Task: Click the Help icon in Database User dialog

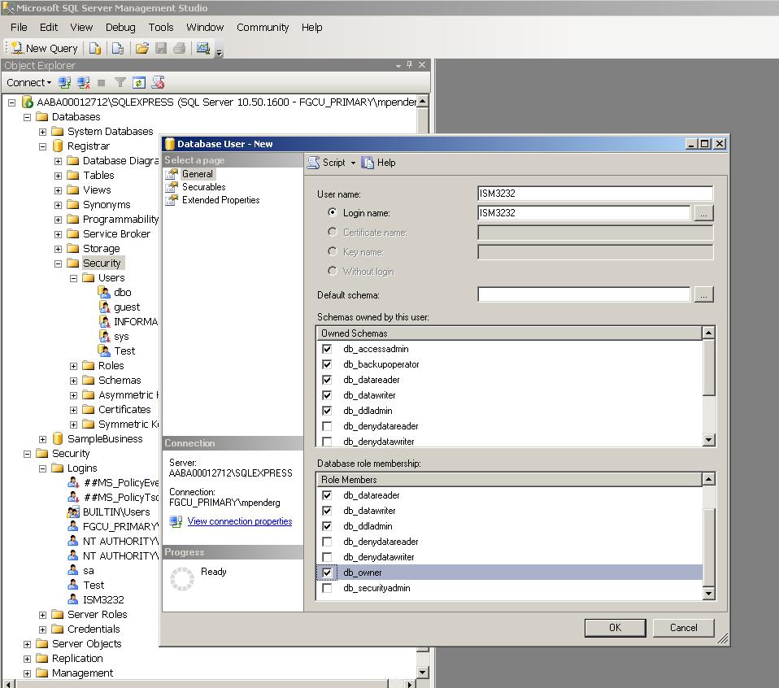Action: (368, 163)
